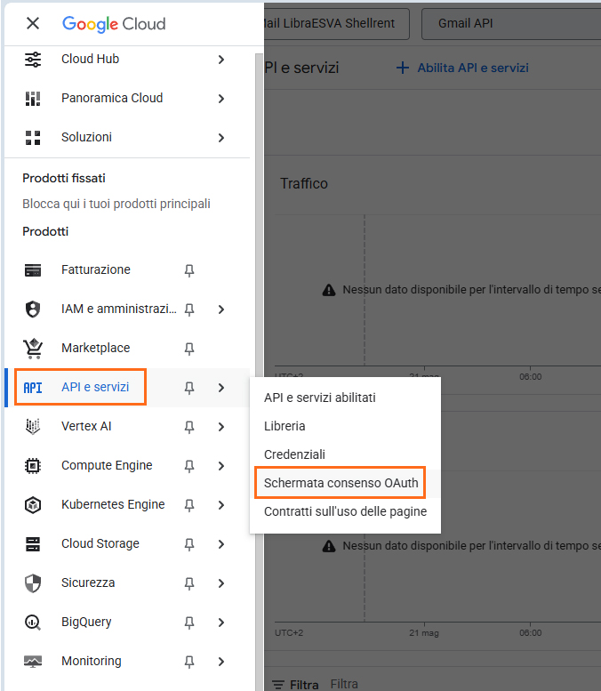Screen dimensions: 601x691
Task: Click the Compute Engine chip icon
Action: pos(33,466)
